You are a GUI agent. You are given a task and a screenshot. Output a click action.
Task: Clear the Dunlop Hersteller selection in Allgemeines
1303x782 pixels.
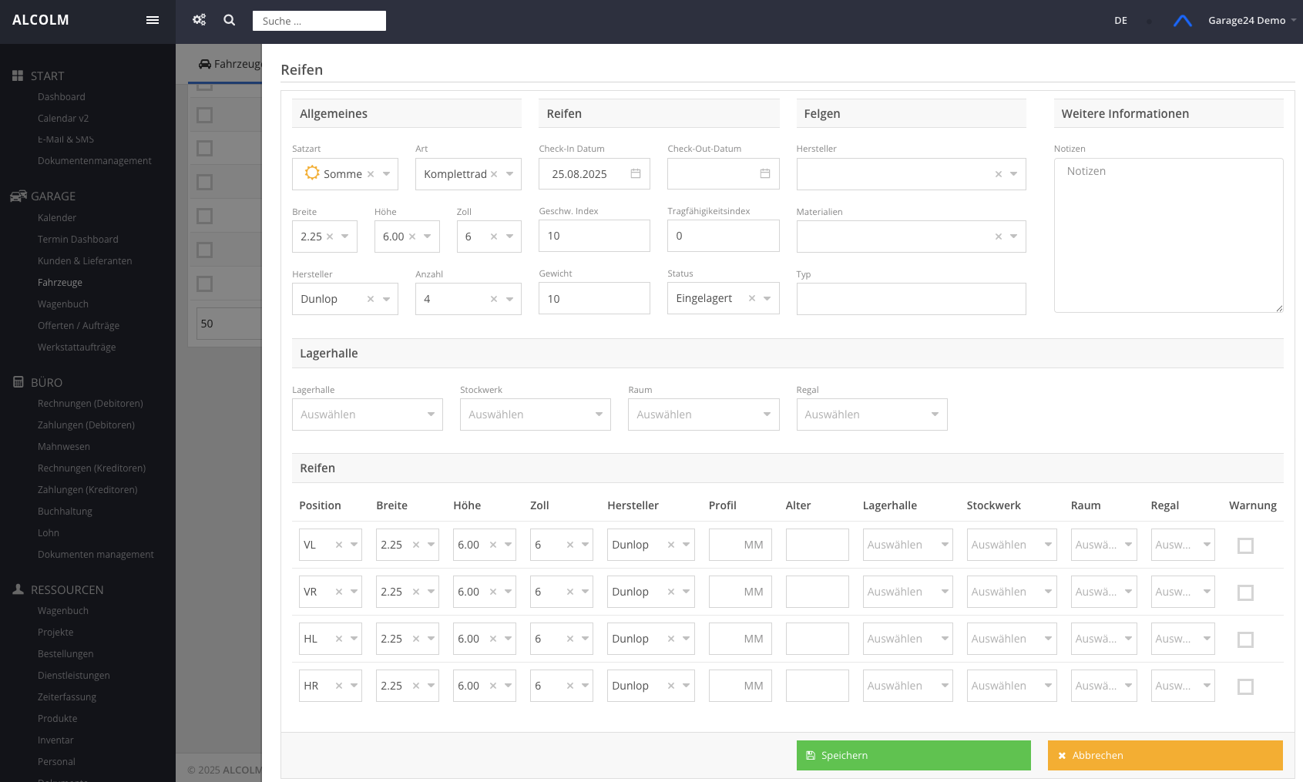click(371, 299)
